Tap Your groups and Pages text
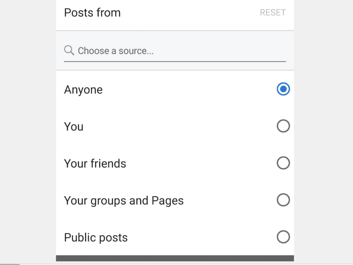Screen dimensions: 353x265 pyautogui.click(x=124, y=201)
